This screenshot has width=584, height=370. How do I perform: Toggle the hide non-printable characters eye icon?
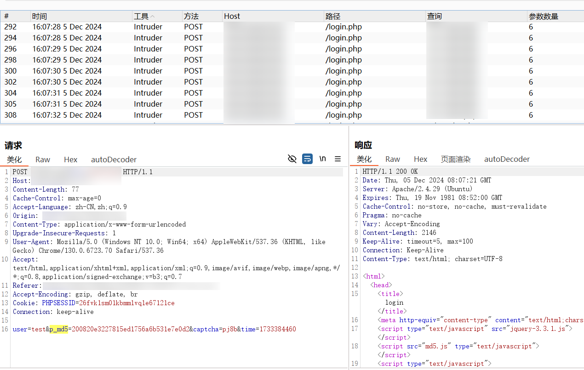coord(292,159)
